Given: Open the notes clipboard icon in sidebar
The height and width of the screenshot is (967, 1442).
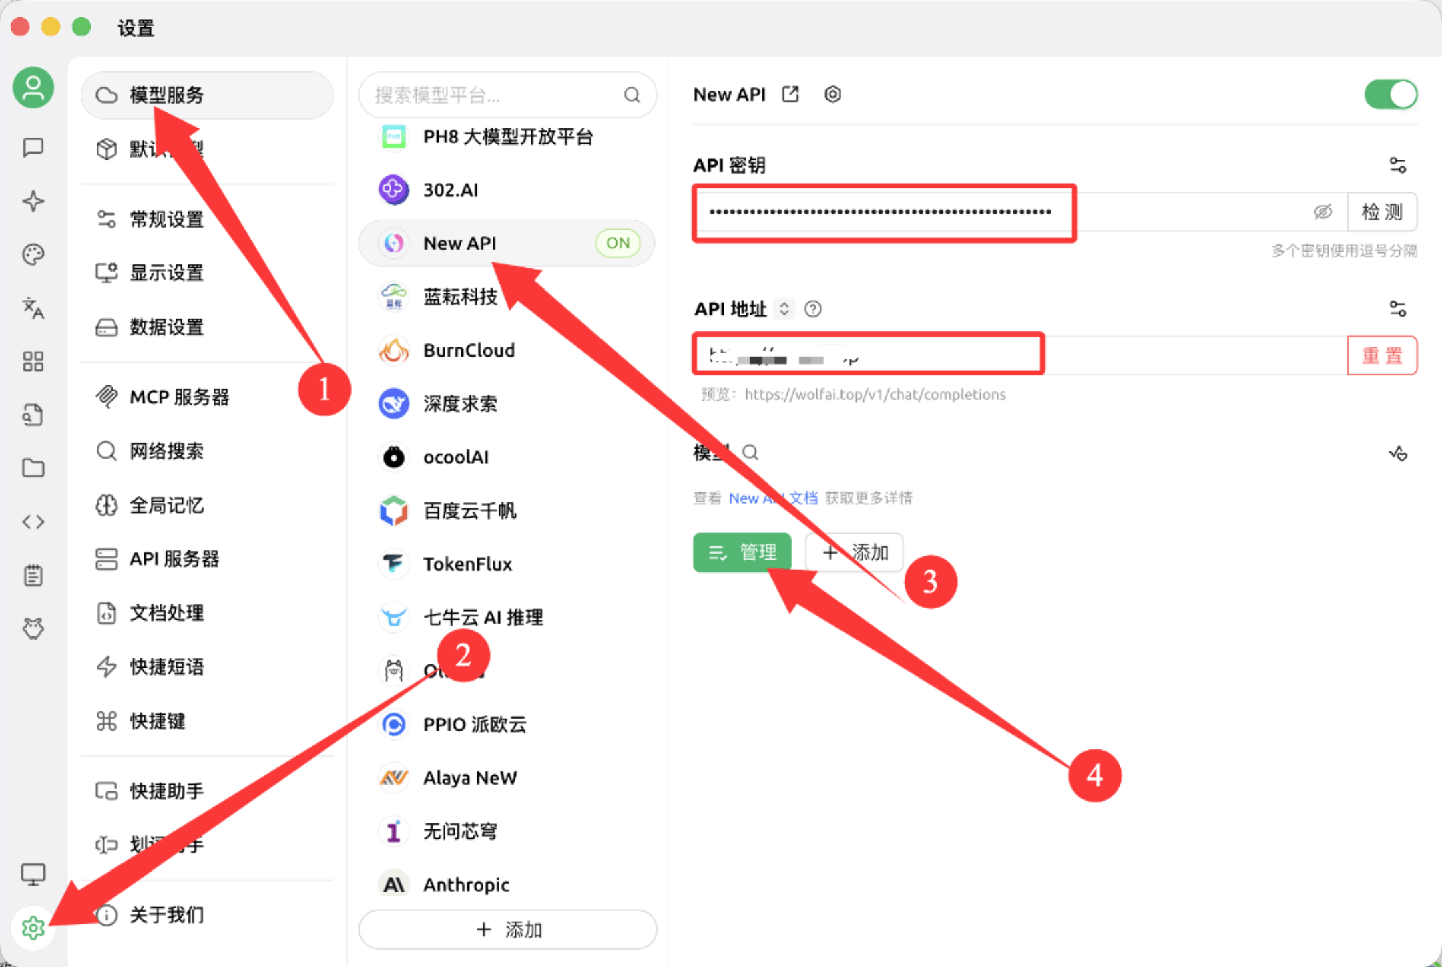Looking at the screenshot, I should (33, 575).
